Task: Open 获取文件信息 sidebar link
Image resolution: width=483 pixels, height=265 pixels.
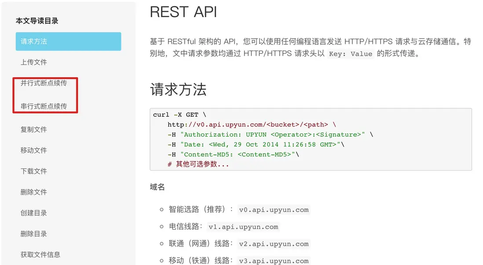Action: (x=40, y=254)
